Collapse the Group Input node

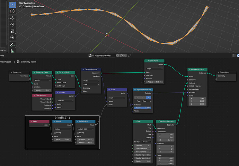coord(11,72)
